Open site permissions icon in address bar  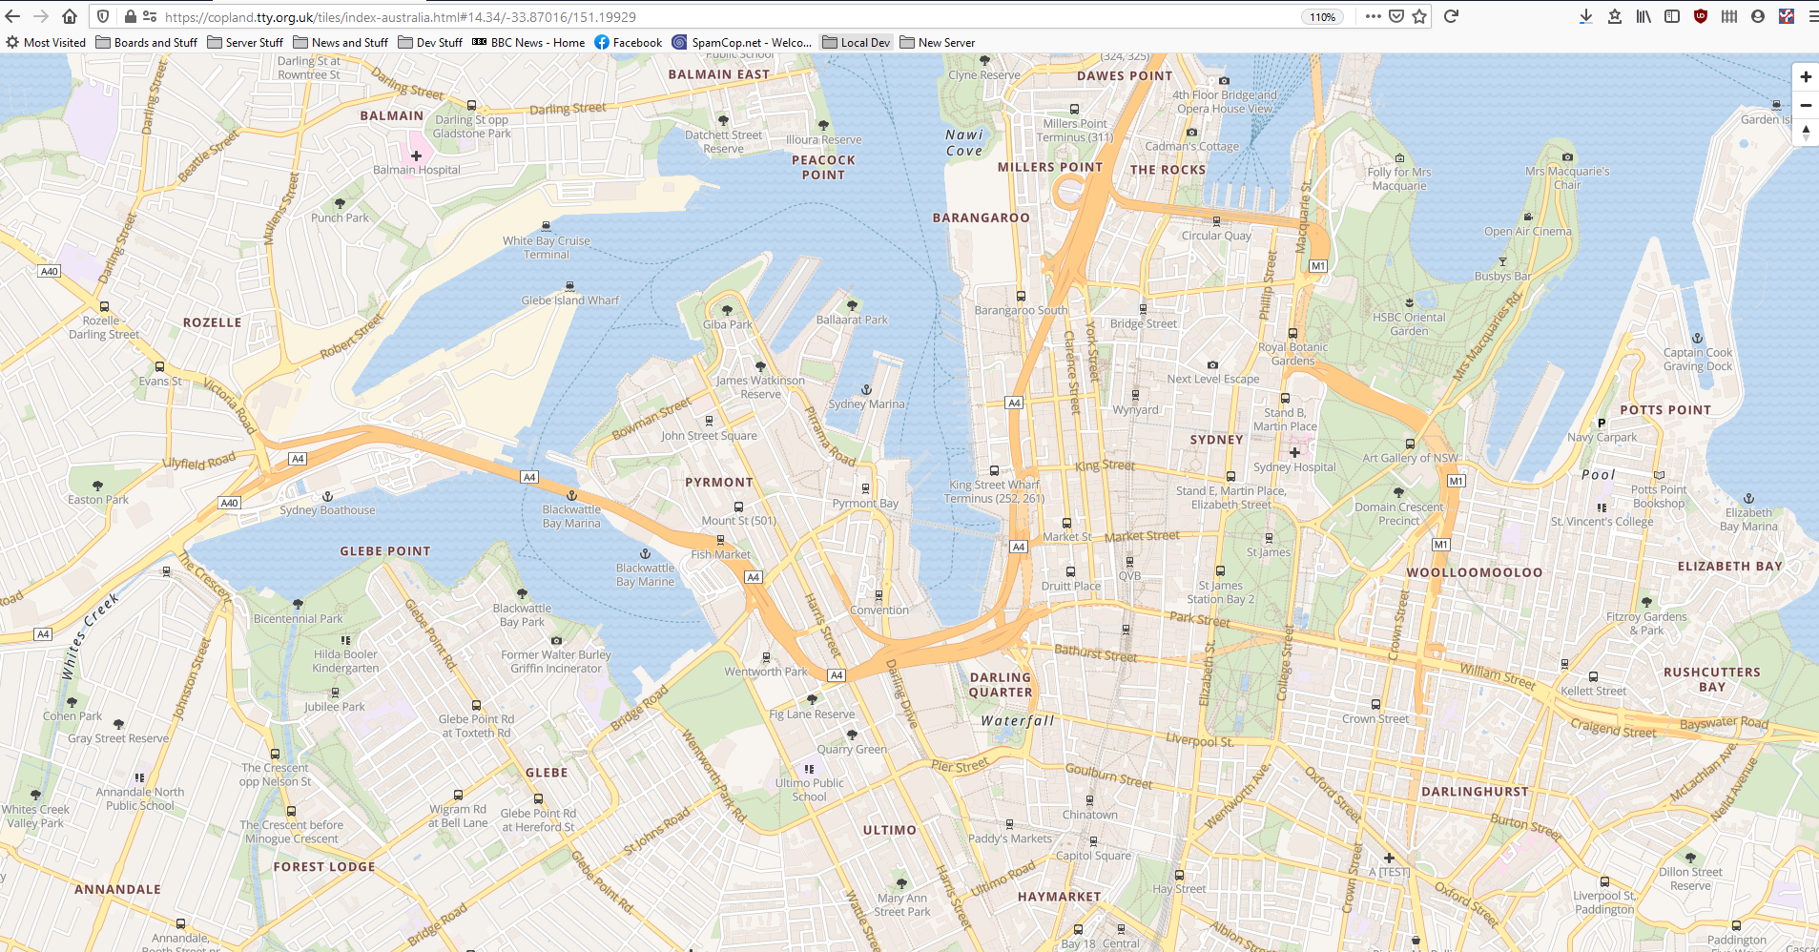point(150,16)
